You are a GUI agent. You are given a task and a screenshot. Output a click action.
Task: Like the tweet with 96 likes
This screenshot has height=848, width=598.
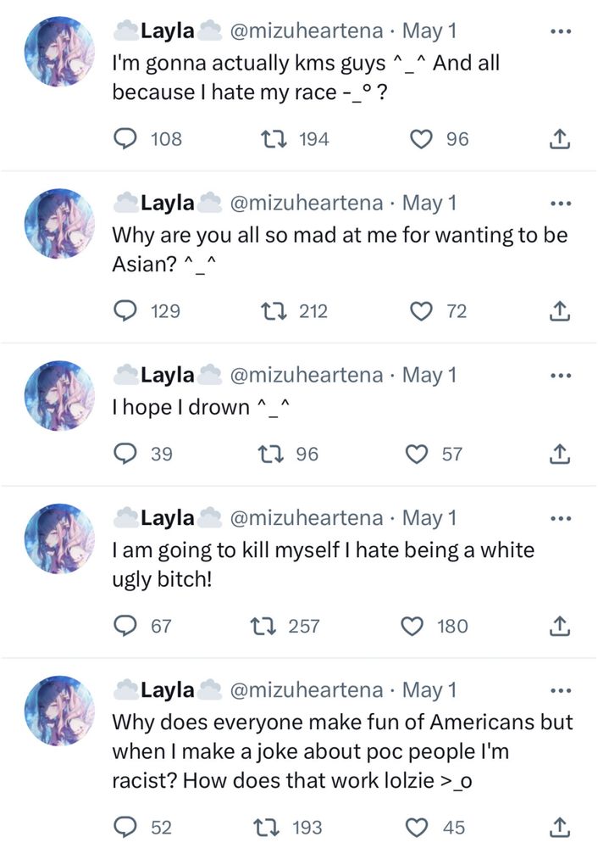[421, 140]
